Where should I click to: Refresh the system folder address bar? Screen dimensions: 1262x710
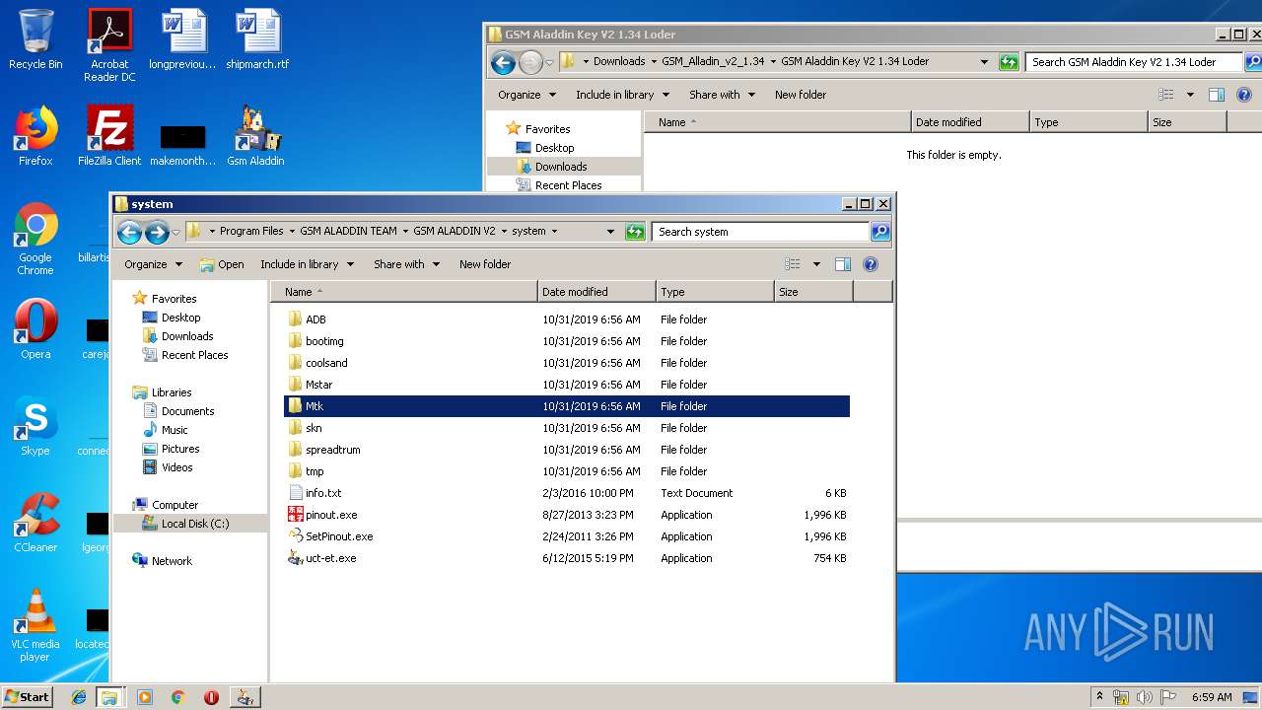pyautogui.click(x=635, y=232)
